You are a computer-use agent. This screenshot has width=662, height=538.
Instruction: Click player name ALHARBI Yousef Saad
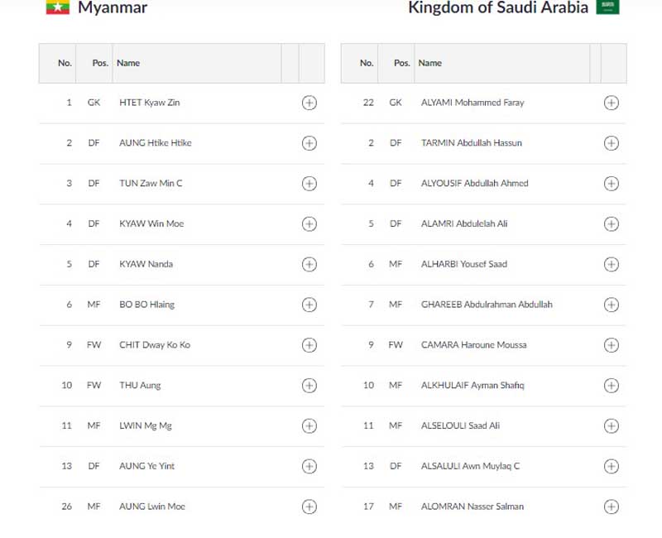pos(463,264)
